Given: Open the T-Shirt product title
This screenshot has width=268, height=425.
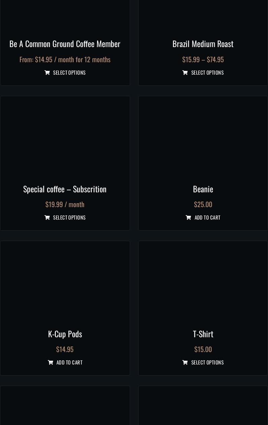Looking at the screenshot, I should 203,334.
